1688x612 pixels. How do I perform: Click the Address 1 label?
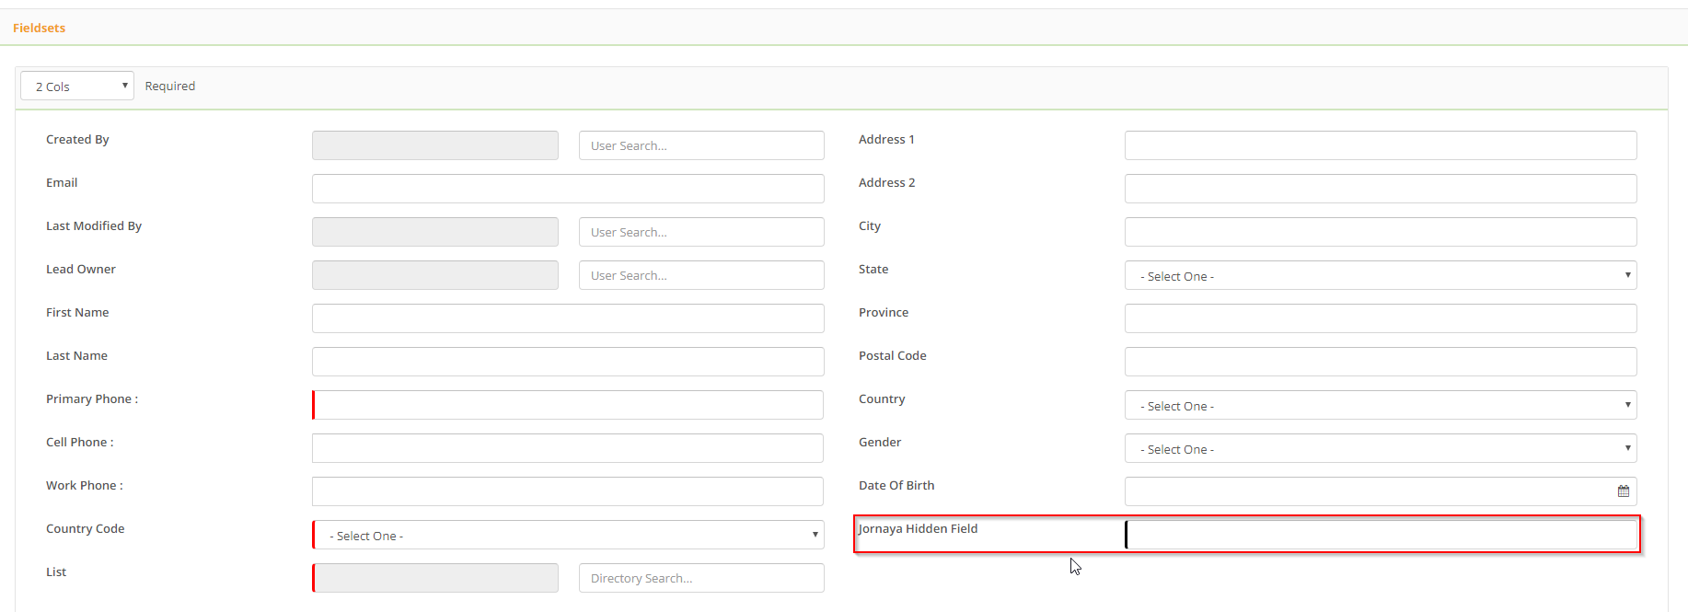coord(886,139)
